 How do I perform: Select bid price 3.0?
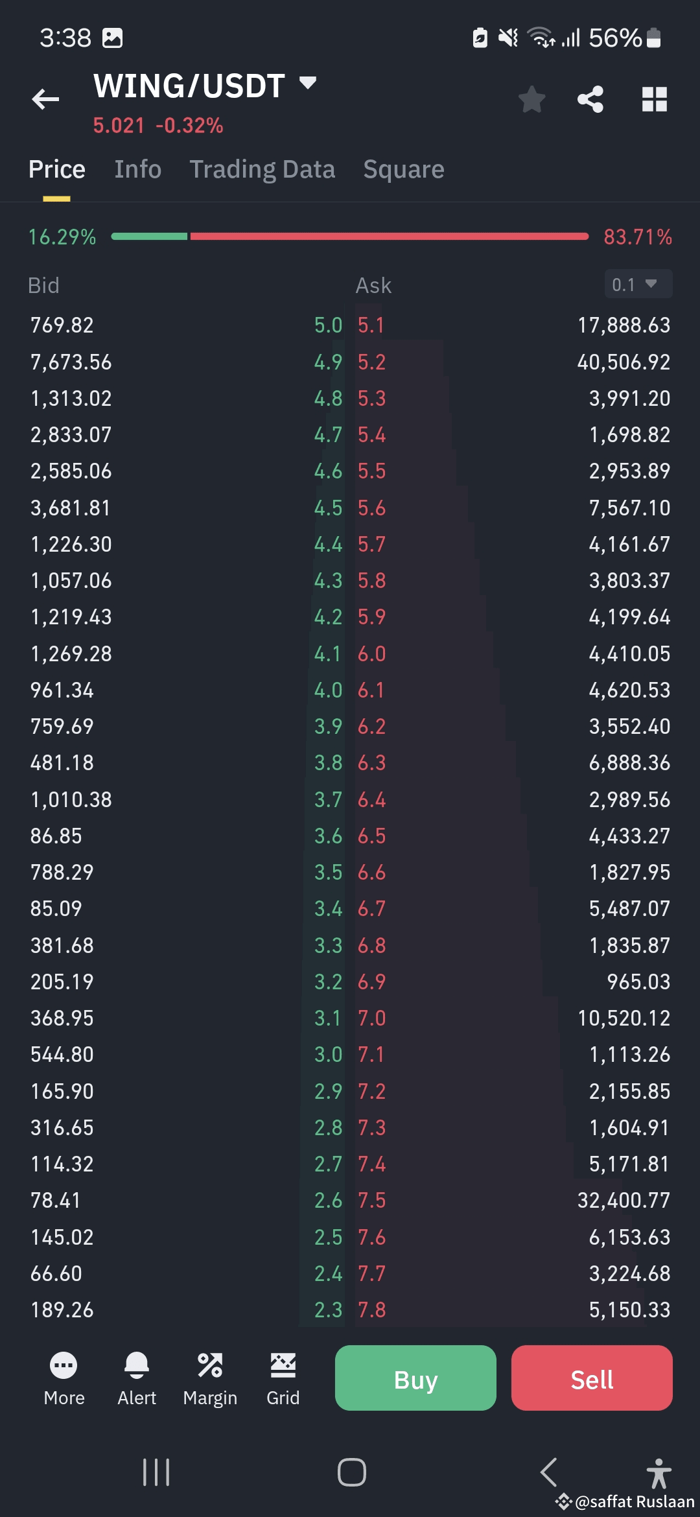coord(328,1054)
